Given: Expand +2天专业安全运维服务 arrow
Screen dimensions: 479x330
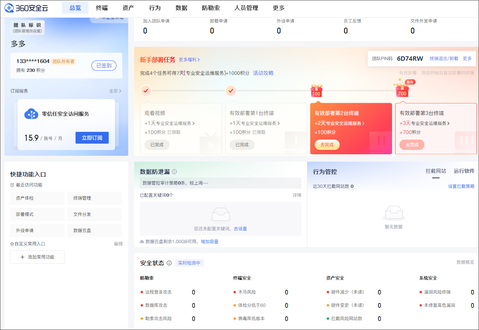Looking at the screenshot, I should (363, 123).
